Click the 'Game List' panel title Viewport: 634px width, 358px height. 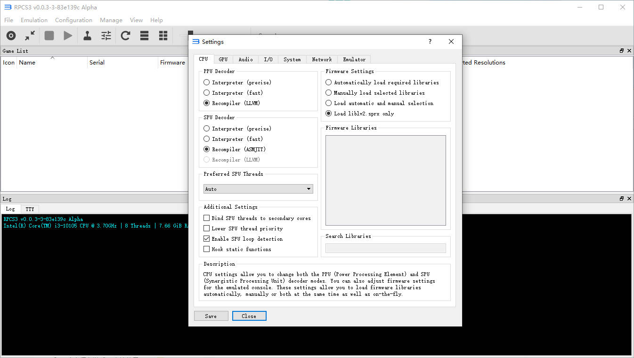point(16,51)
